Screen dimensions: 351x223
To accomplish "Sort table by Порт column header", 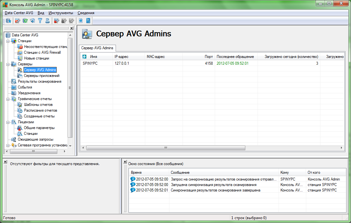I will pyautogui.click(x=199, y=57).
